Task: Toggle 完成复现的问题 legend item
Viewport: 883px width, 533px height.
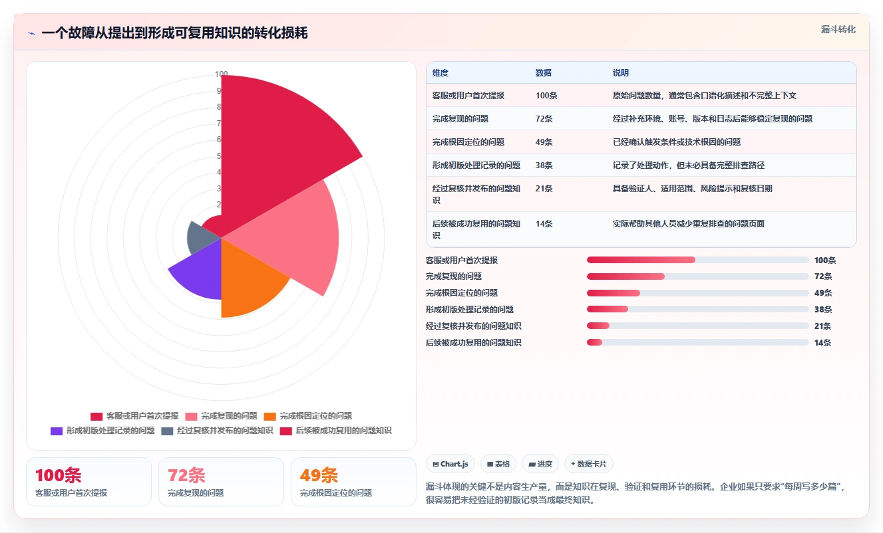Action: click(x=221, y=416)
